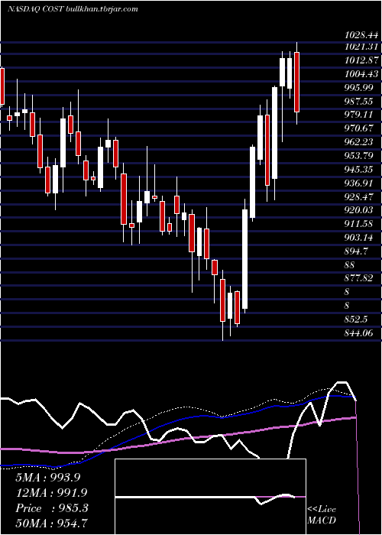Image resolution: width=382 pixels, height=535 pixels.
Task: Select the 1004.43 price label
Action: (362, 73)
